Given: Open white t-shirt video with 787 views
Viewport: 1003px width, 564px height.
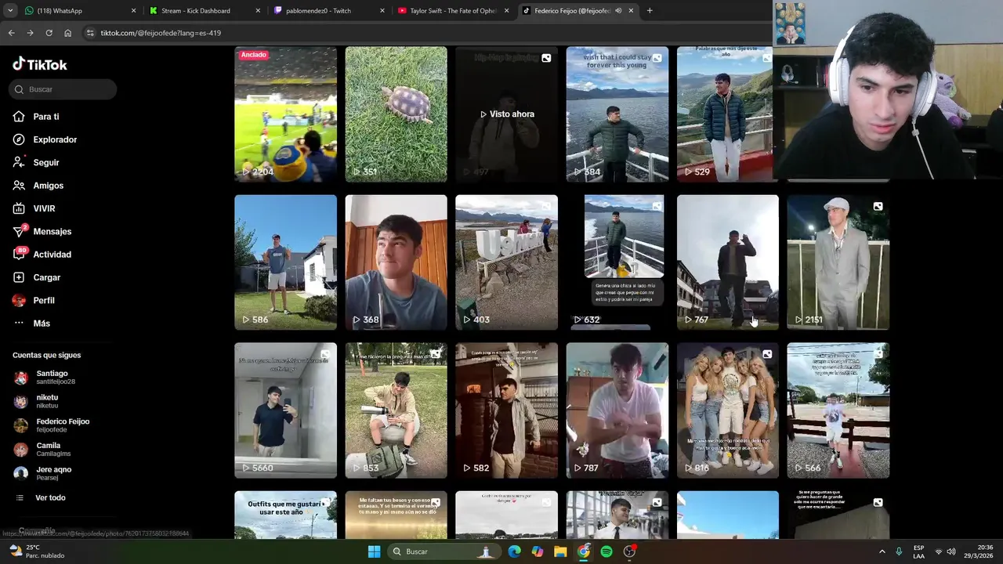Looking at the screenshot, I should click(x=617, y=410).
